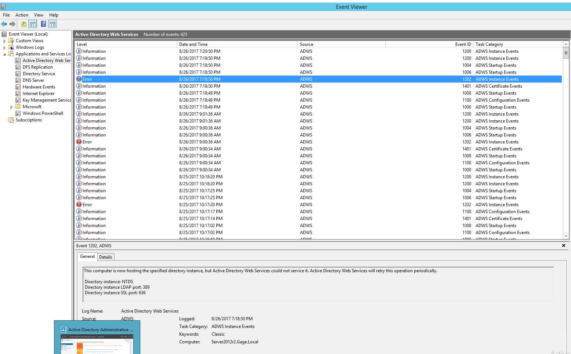Click the back navigation arrow icon
The width and height of the screenshot is (571, 354).
4,24
